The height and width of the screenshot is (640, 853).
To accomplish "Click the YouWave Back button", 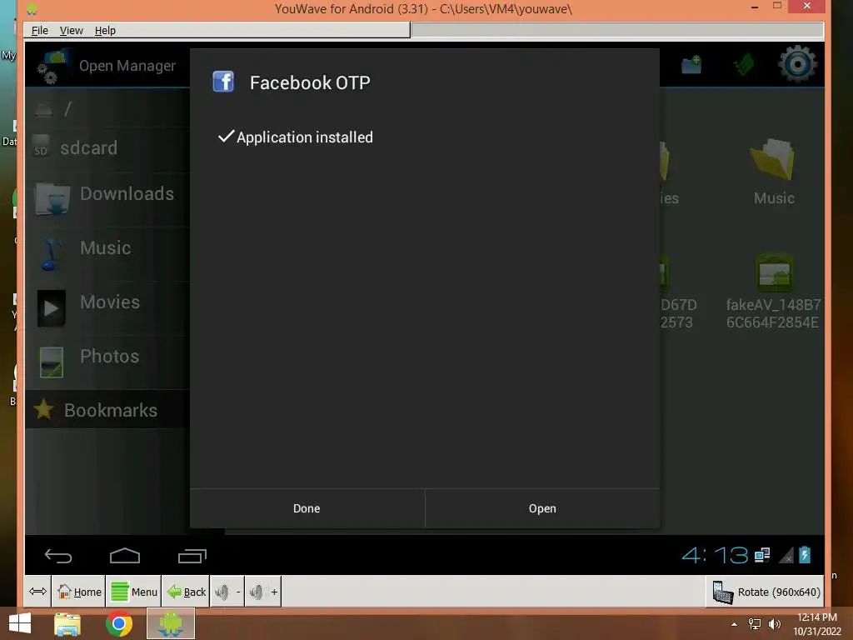I will click(x=186, y=592).
